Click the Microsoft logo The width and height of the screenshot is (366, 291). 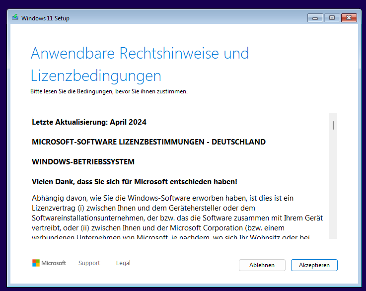click(49, 263)
